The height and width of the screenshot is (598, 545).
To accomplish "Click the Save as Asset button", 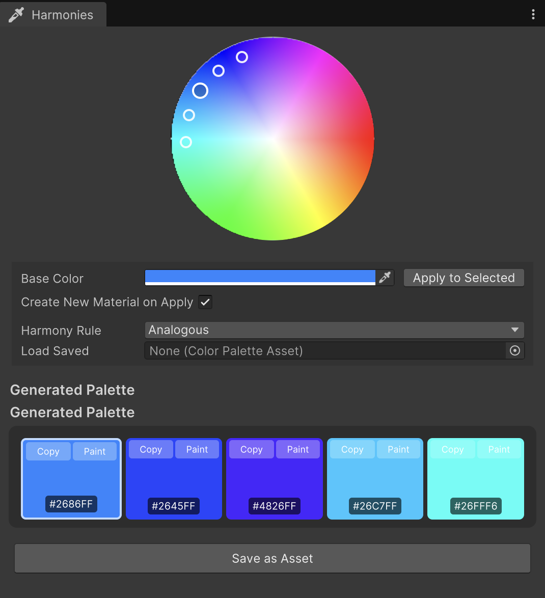I will [x=272, y=558].
